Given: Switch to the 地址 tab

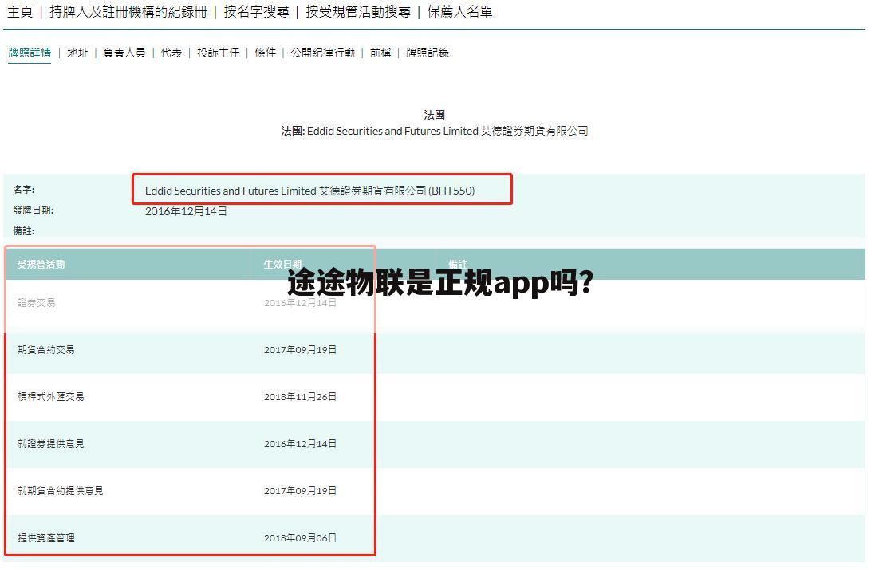Looking at the screenshot, I should 78,53.
